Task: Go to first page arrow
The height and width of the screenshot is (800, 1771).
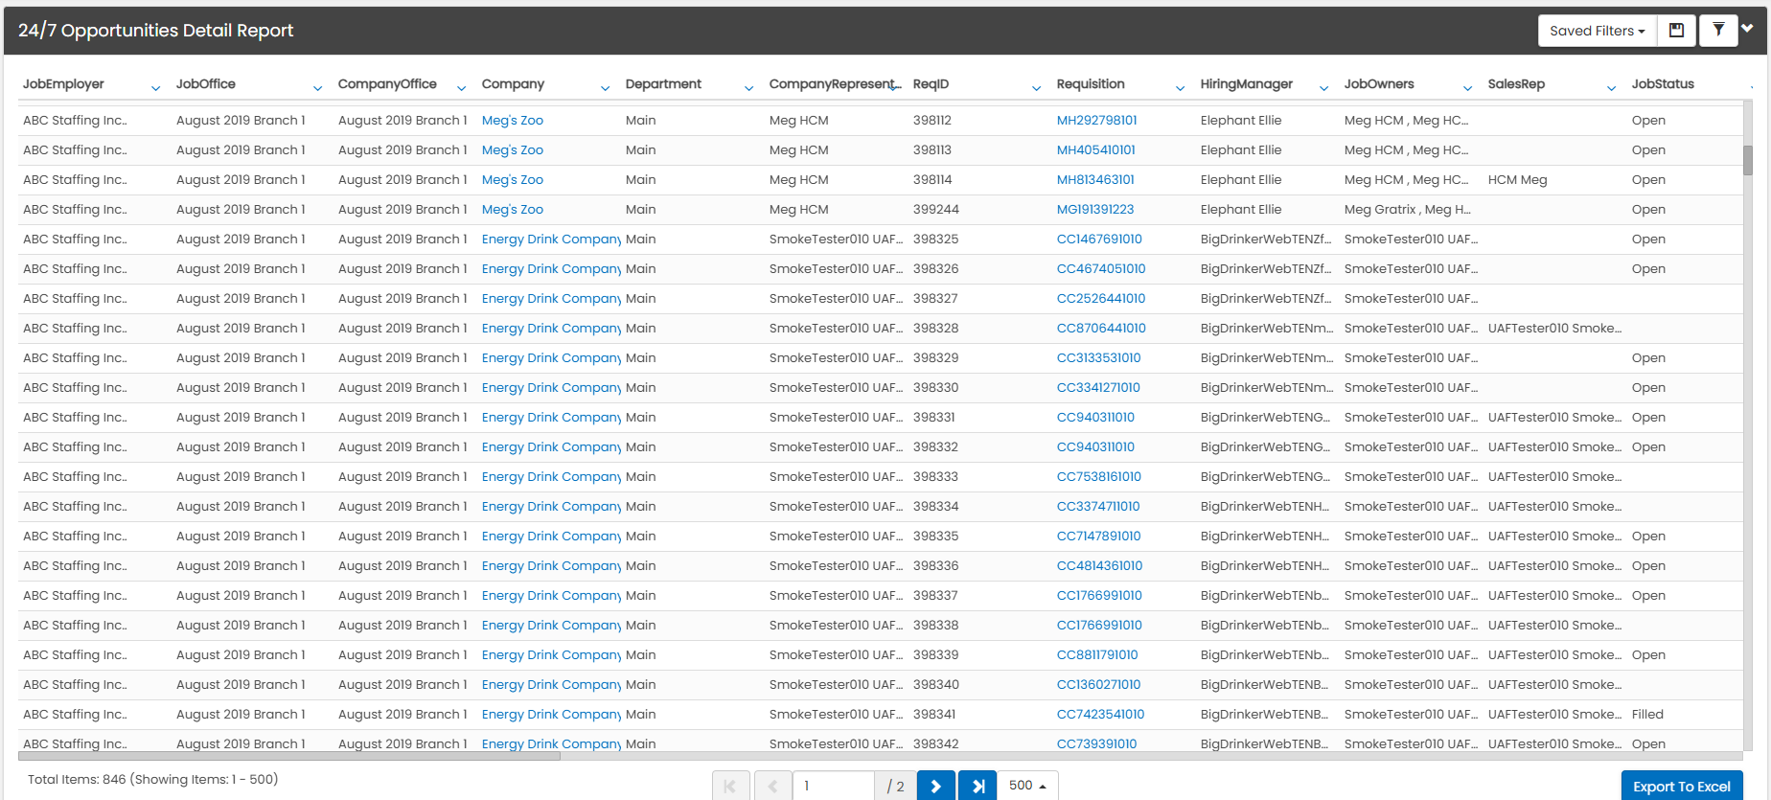Action: (x=731, y=786)
